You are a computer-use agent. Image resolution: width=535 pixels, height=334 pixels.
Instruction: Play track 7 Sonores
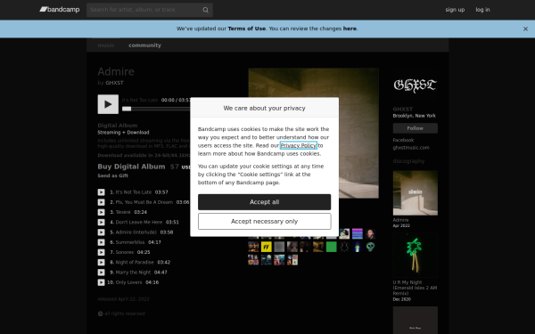tap(102, 252)
